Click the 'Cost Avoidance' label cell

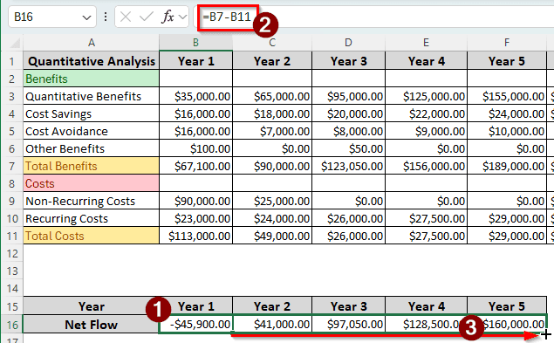[x=91, y=131]
